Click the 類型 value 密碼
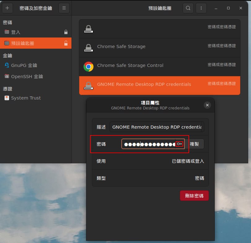Screen dimensions: 251x243 pyautogui.click(x=200, y=178)
